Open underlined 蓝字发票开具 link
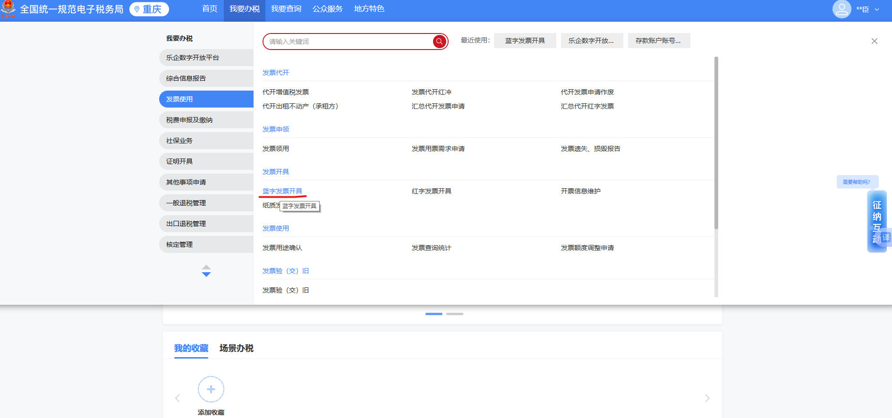The width and height of the screenshot is (892, 418). pyautogui.click(x=282, y=191)
